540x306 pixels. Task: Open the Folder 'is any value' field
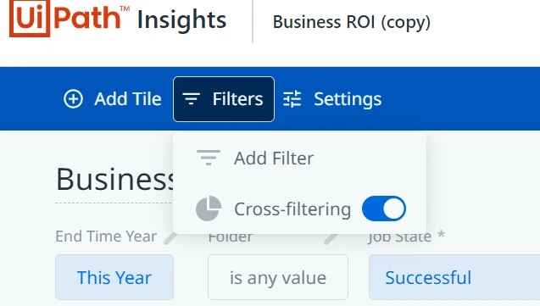[x=278, y=277]
